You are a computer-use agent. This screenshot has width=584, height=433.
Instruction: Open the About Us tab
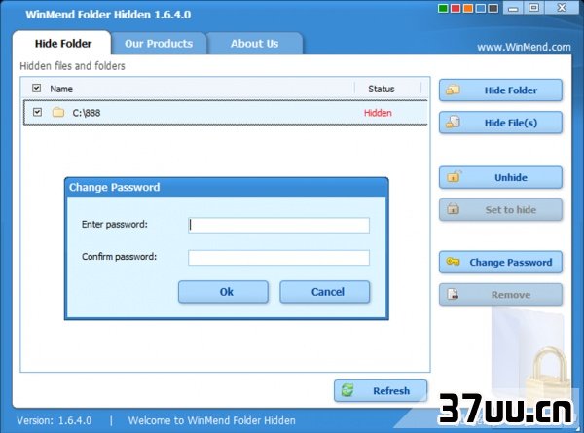click(x=254, y=44)
